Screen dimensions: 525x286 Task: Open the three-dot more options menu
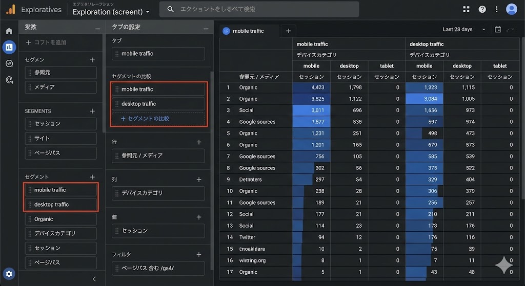496,9
